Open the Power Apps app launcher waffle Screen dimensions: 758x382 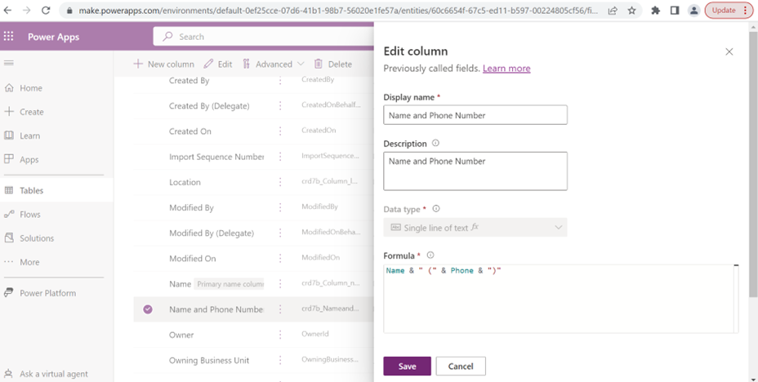(9, 37)
